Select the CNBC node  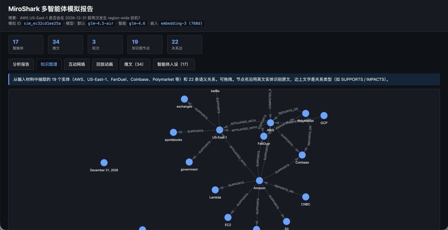[305, 197]
